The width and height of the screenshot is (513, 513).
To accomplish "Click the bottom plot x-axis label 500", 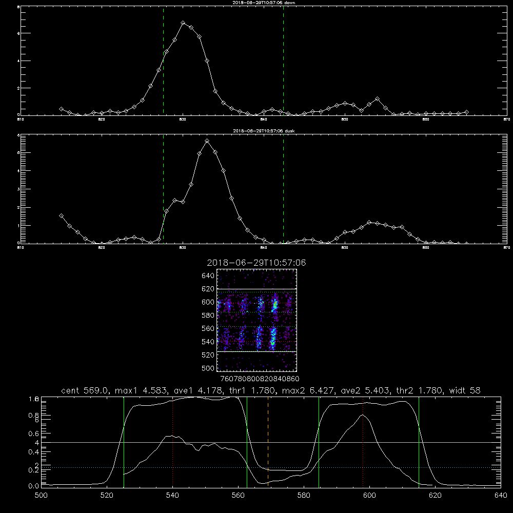I will click(x=41, y=496).
